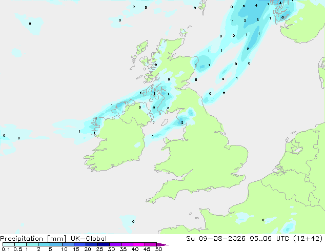The height and width of the screenshot is (251, 325).
Task: Select the 40–45 mm magenta legend swatch
Action: [139, 244]
